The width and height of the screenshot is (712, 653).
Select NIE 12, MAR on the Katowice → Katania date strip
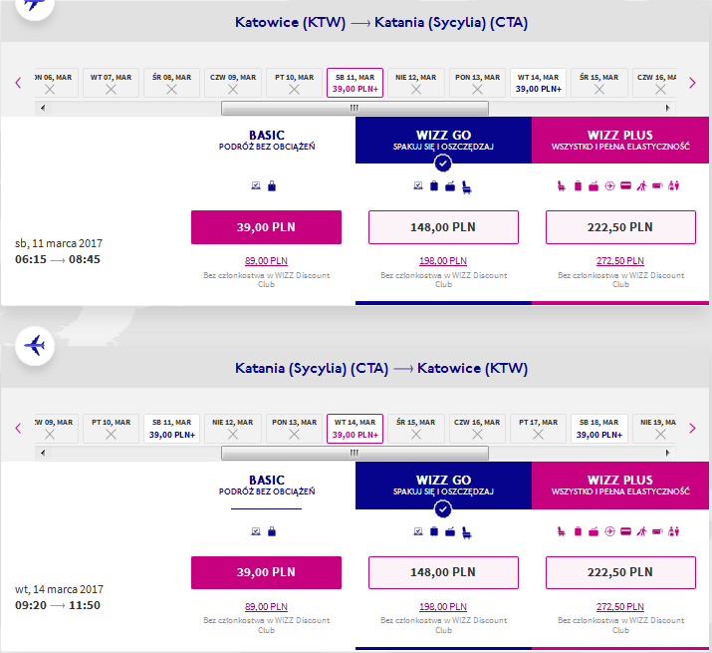coord(416,83)
